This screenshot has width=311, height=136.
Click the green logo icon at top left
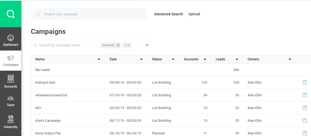coord(11,14)
